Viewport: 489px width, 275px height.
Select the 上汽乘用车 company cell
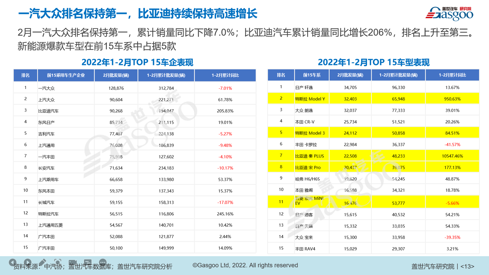coord(66,180)
